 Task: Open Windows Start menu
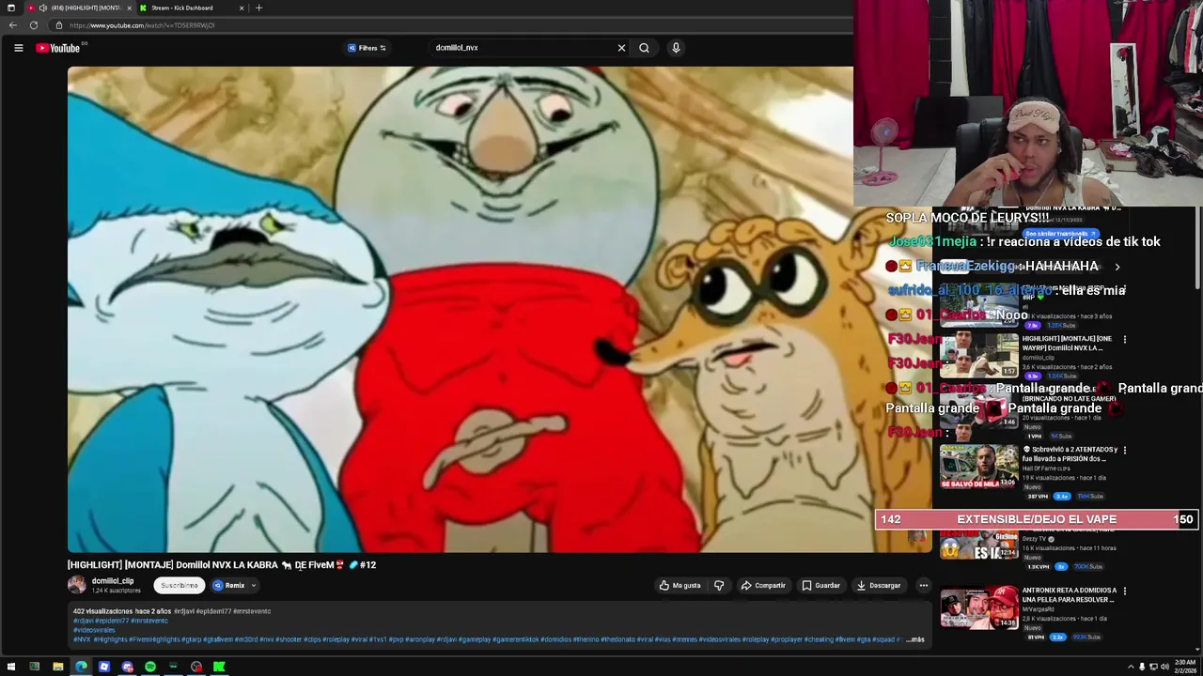tap(11, 667)
